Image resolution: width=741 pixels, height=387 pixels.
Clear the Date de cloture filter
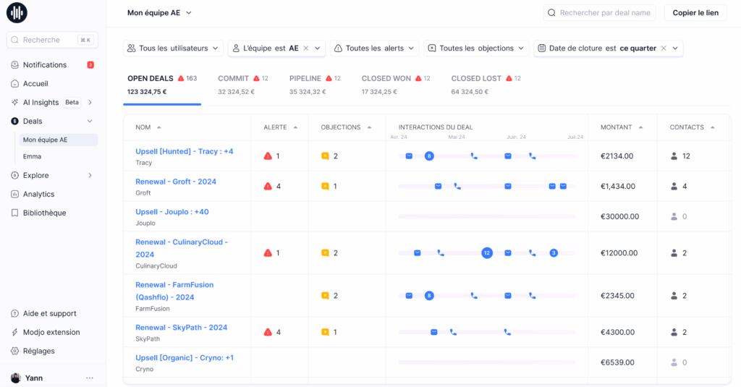(664, 48)
